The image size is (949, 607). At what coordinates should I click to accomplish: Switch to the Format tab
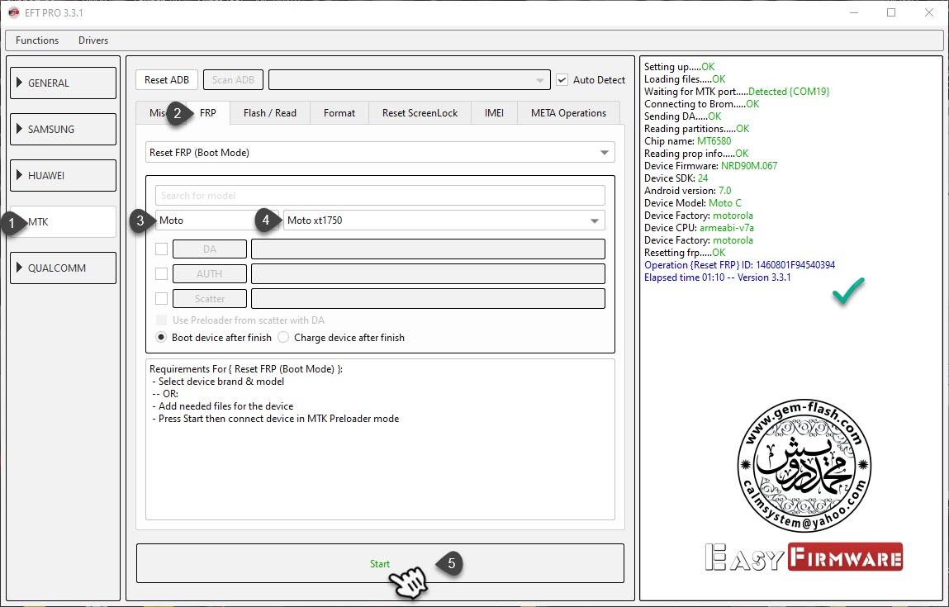(x=339, y=113)
